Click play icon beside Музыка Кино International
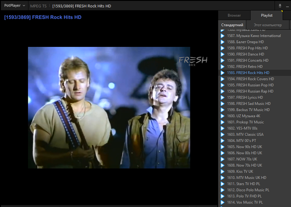The width and height of the screenshot is (291, 207). tap(222, 36)
